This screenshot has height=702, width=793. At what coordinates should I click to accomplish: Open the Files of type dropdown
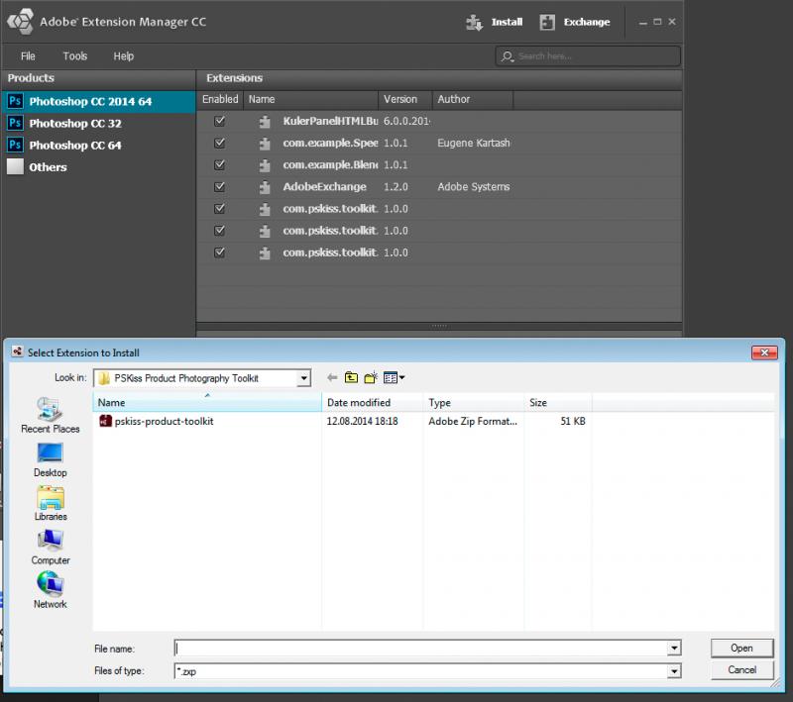coord(674,671)
